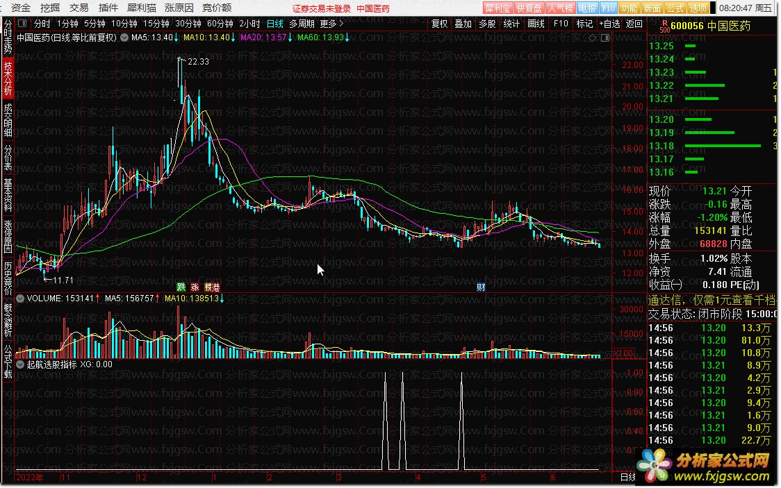Viewport: 781px width, 488px height.
Task: Click the 返回 back button
Action: [634, 24]
